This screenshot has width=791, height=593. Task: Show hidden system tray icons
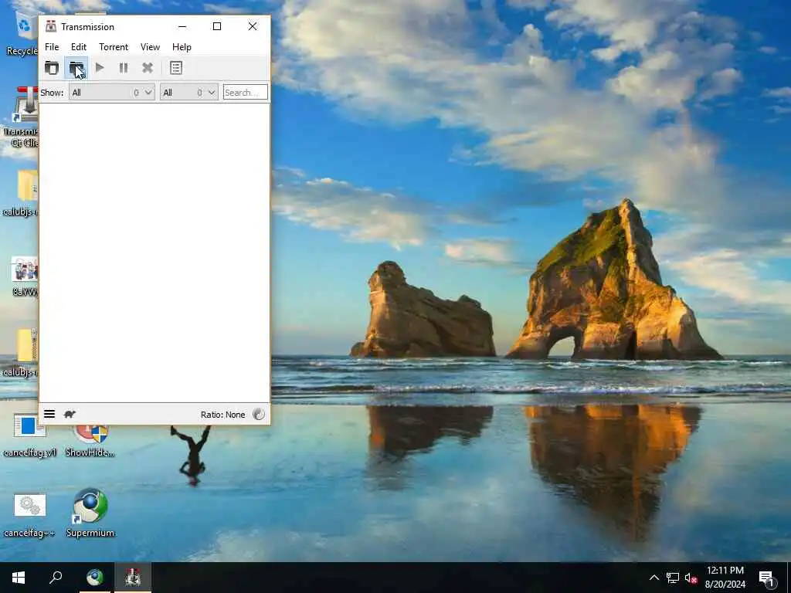[x=654, y=578]
